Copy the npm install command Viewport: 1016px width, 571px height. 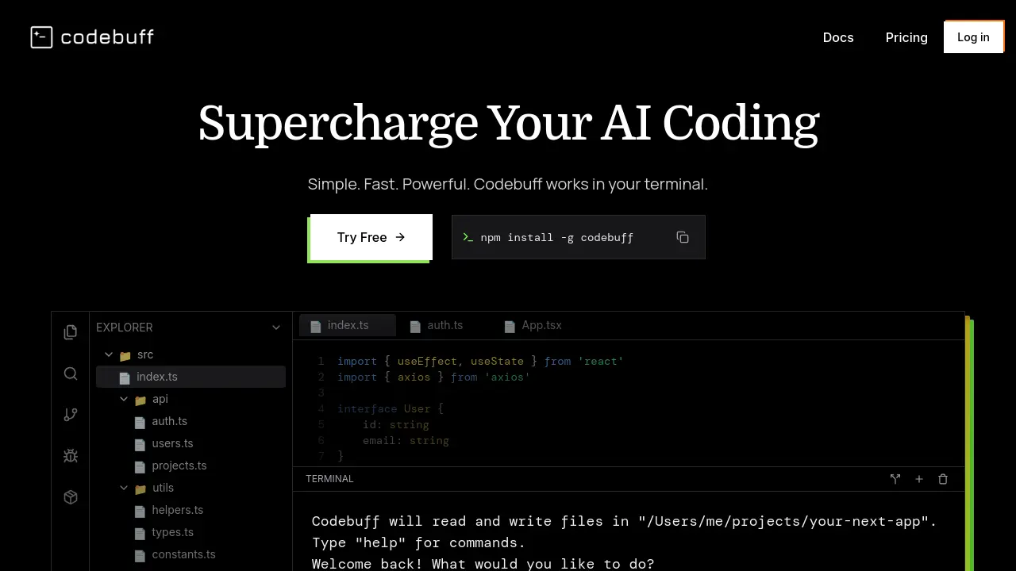pyautogui.click(x=683, y=237)
